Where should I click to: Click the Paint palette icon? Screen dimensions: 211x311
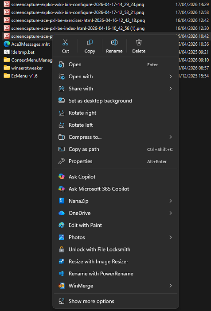[x=62, y=225]
